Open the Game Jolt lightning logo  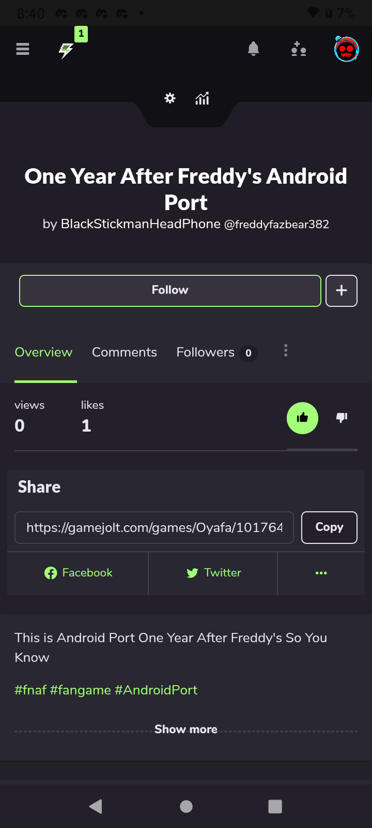point(66,51)
